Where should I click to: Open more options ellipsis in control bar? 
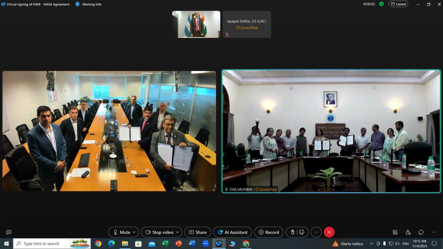point(316,232)
